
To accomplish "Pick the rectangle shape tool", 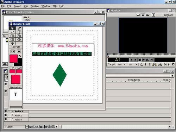I will point(12,36).
